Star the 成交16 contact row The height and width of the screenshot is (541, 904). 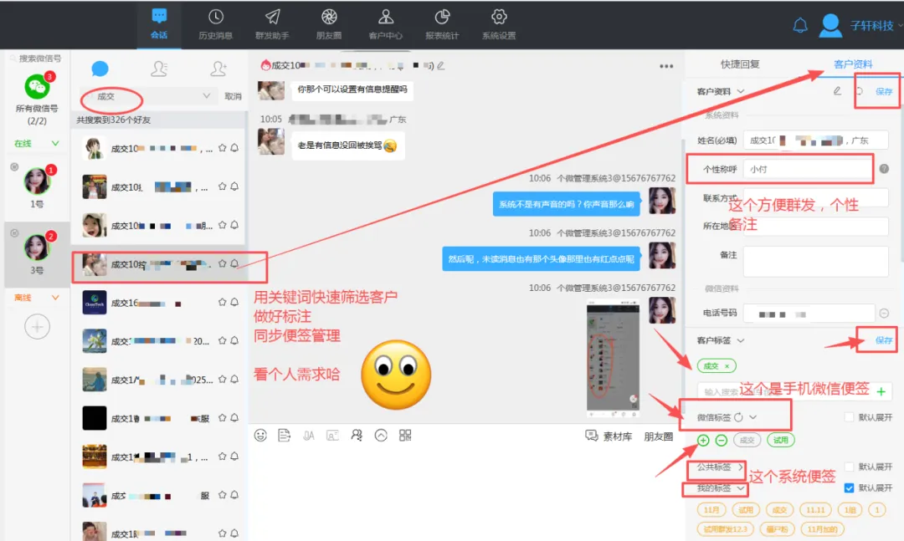click(x=222, y=302)
